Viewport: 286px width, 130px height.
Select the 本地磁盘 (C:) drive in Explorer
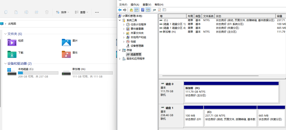coord(33,73)
